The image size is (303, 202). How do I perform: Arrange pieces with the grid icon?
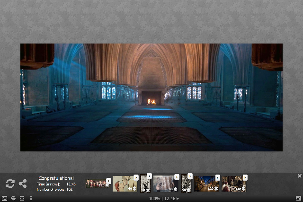[x=22, y=198]
